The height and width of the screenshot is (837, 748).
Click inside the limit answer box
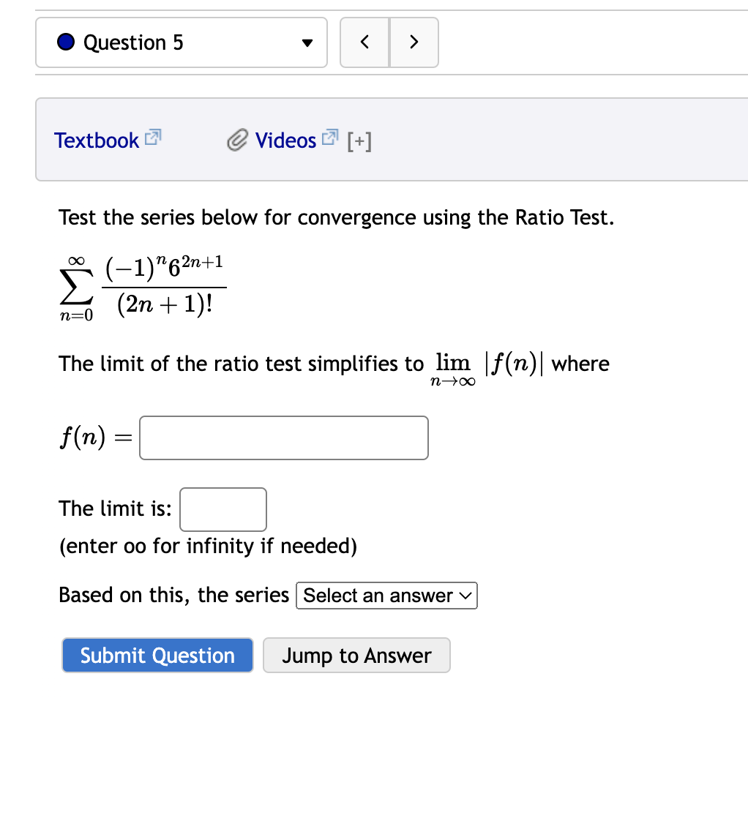(222, 509)
